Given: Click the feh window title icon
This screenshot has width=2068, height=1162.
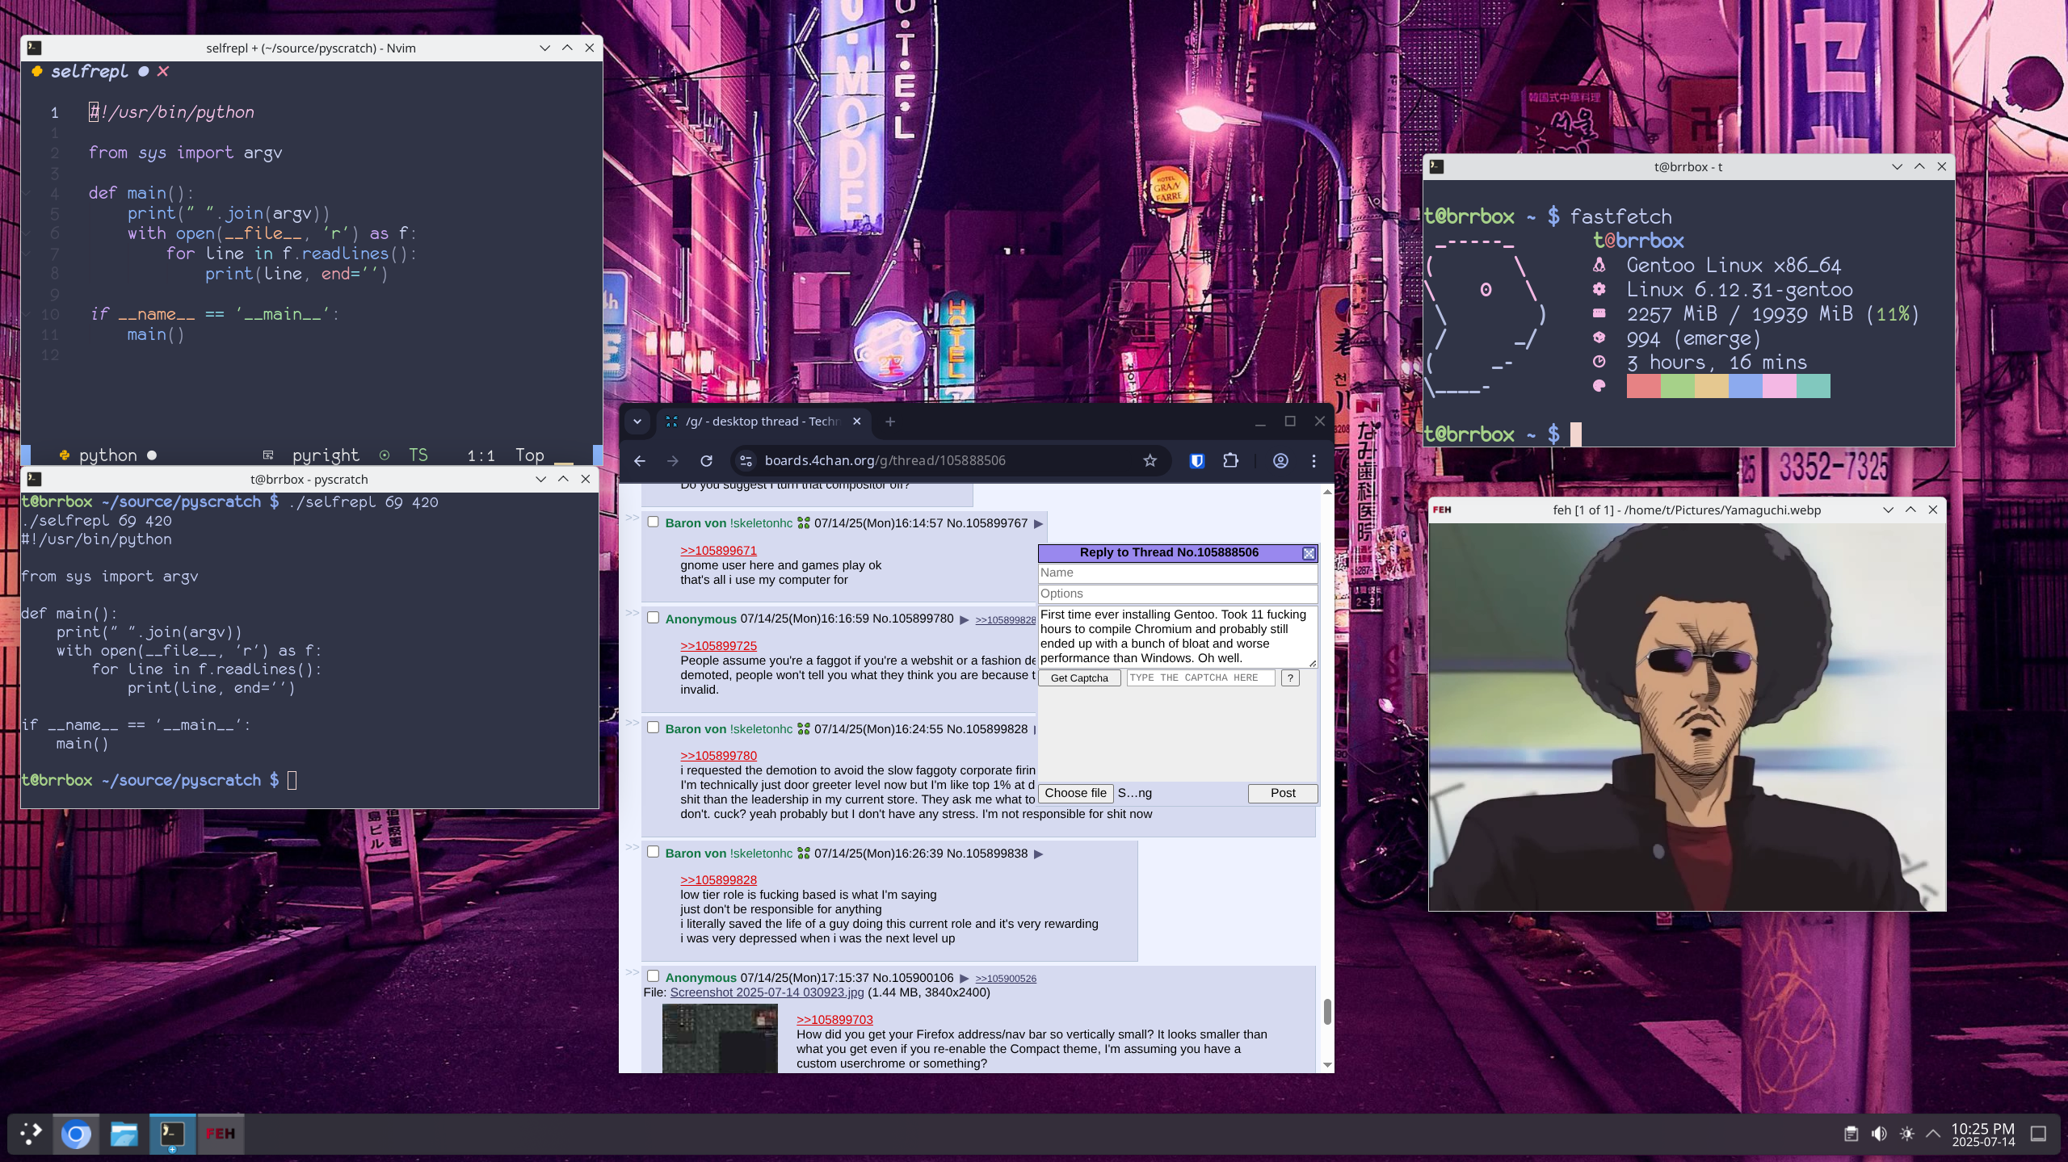Looking at the screenshot, I should point(1442,510).
